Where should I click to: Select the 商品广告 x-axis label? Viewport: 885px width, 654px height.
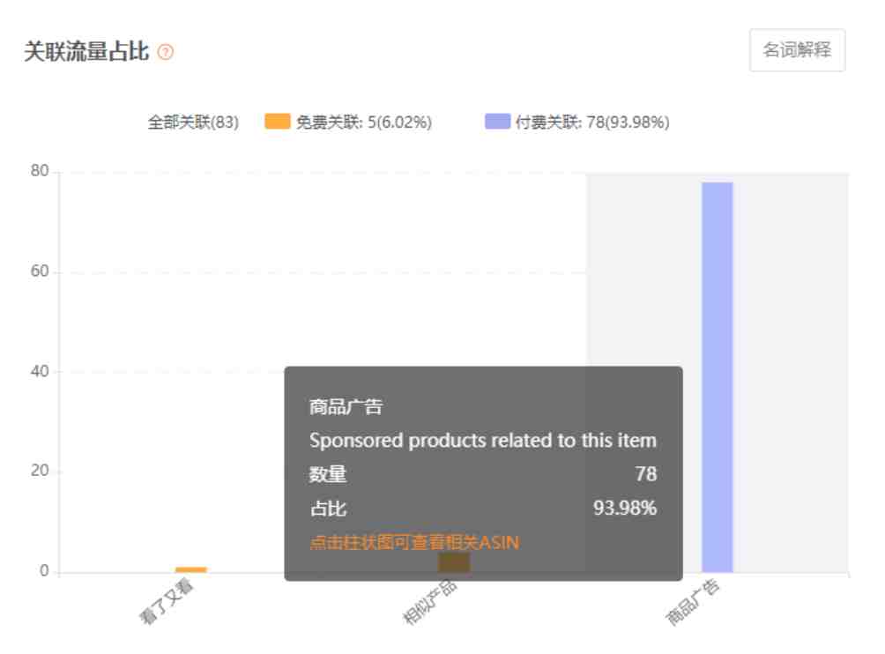693,601
